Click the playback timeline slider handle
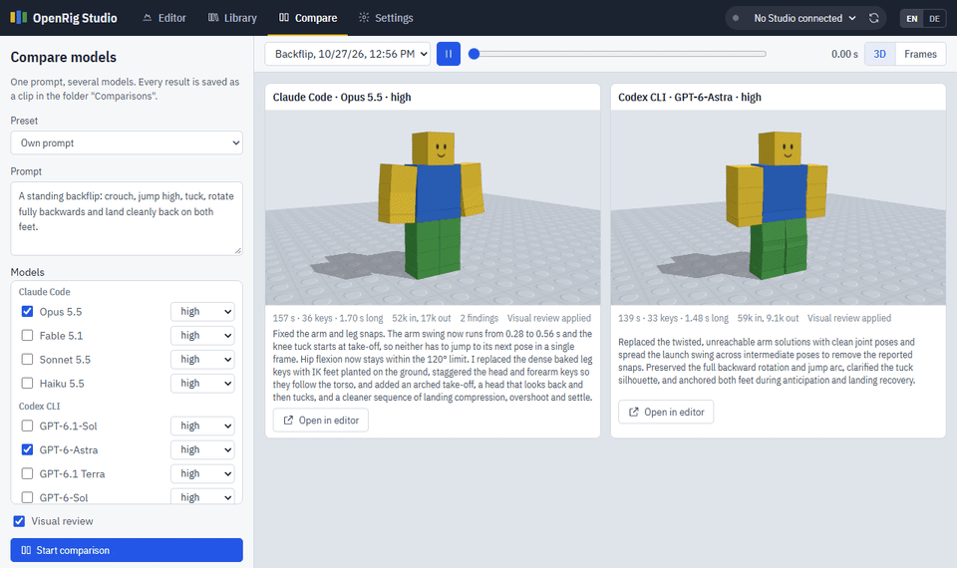Screen dimensions: 957x568 [x=475, y=54]
